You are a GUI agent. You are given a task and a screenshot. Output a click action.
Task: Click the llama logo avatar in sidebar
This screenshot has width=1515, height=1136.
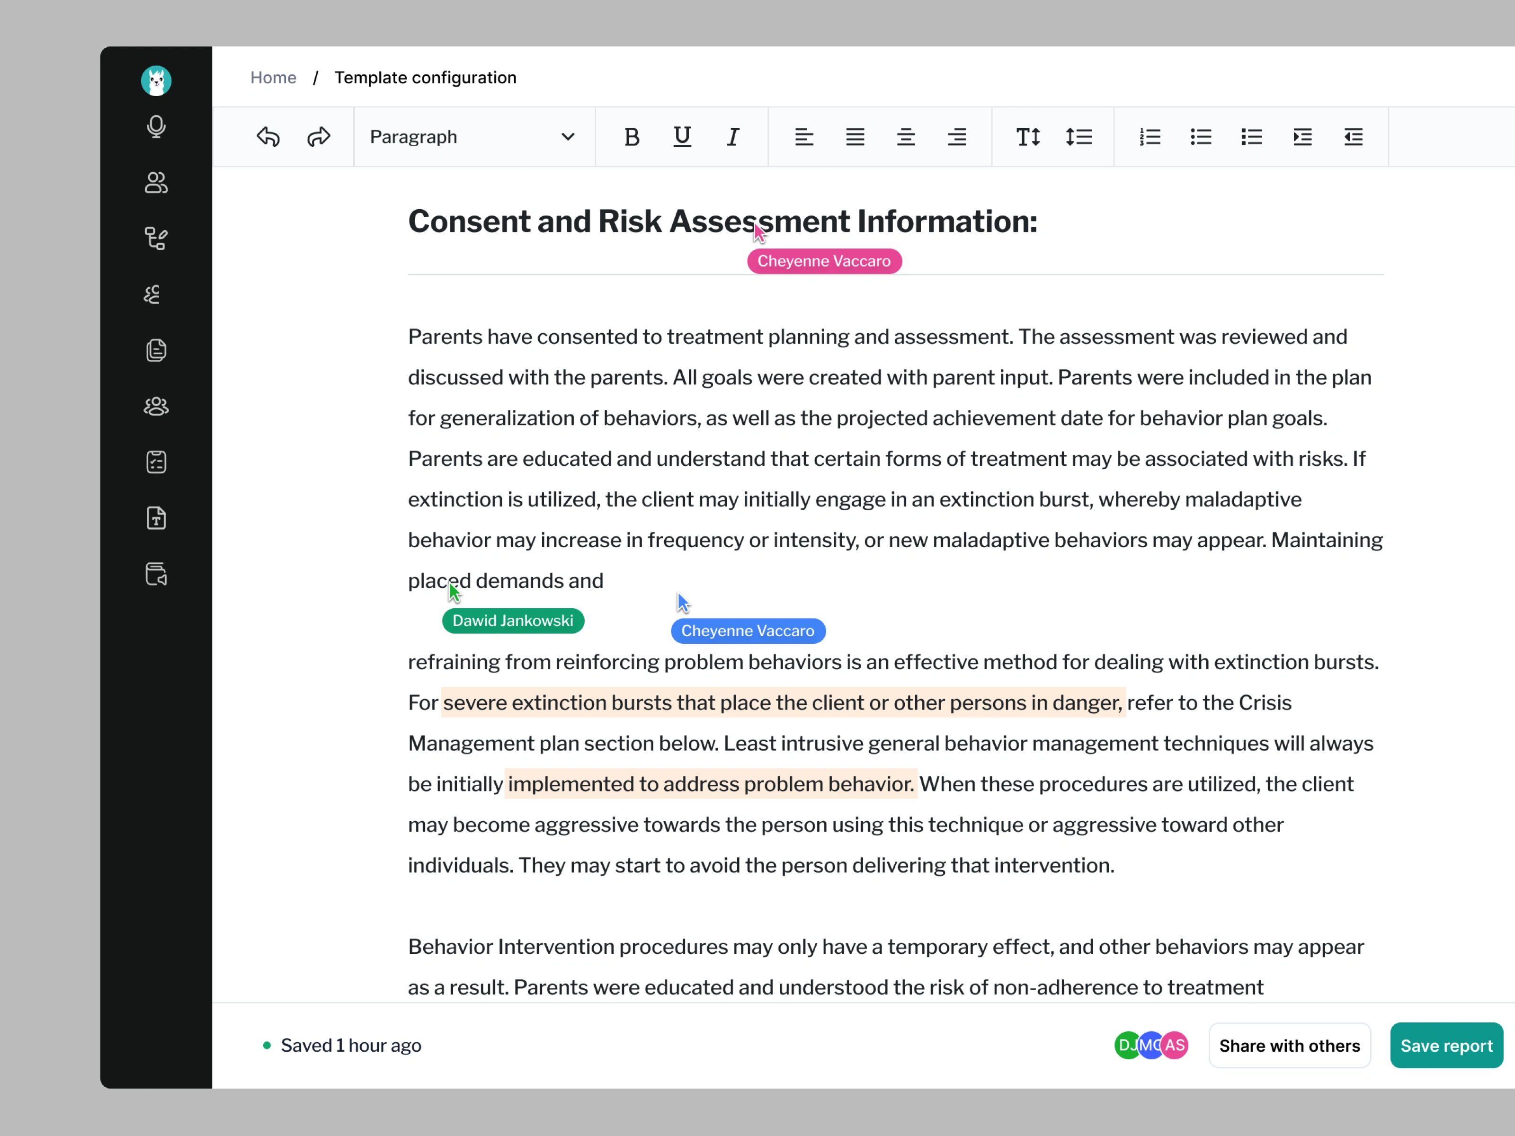click(156, 81)
